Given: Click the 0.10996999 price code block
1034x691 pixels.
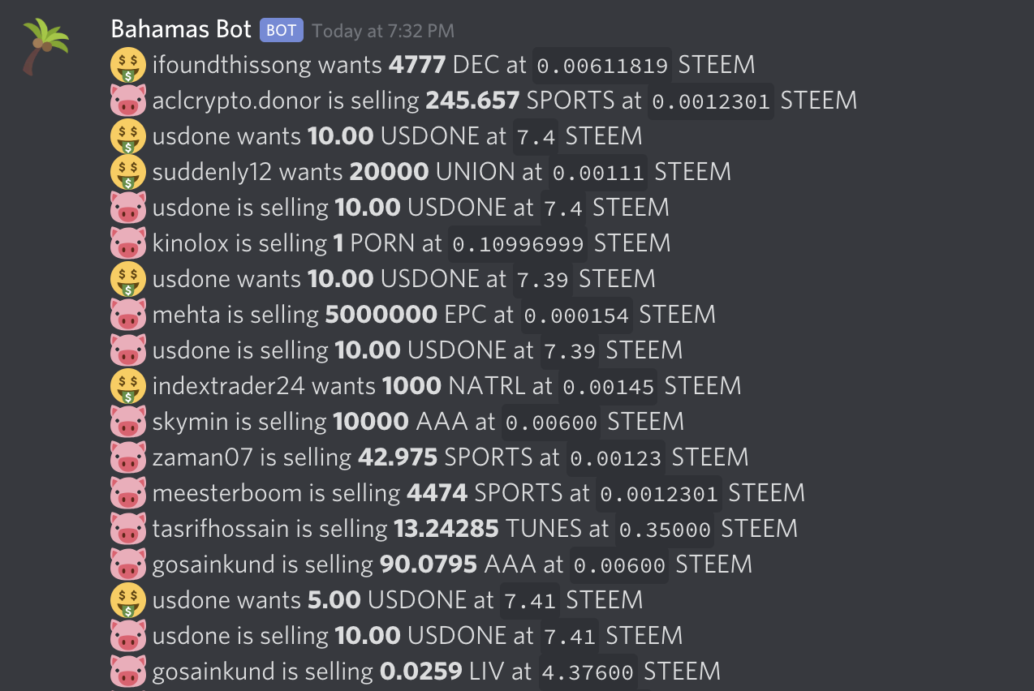Looking at the screenshot, I should click(x=518, y=244).
